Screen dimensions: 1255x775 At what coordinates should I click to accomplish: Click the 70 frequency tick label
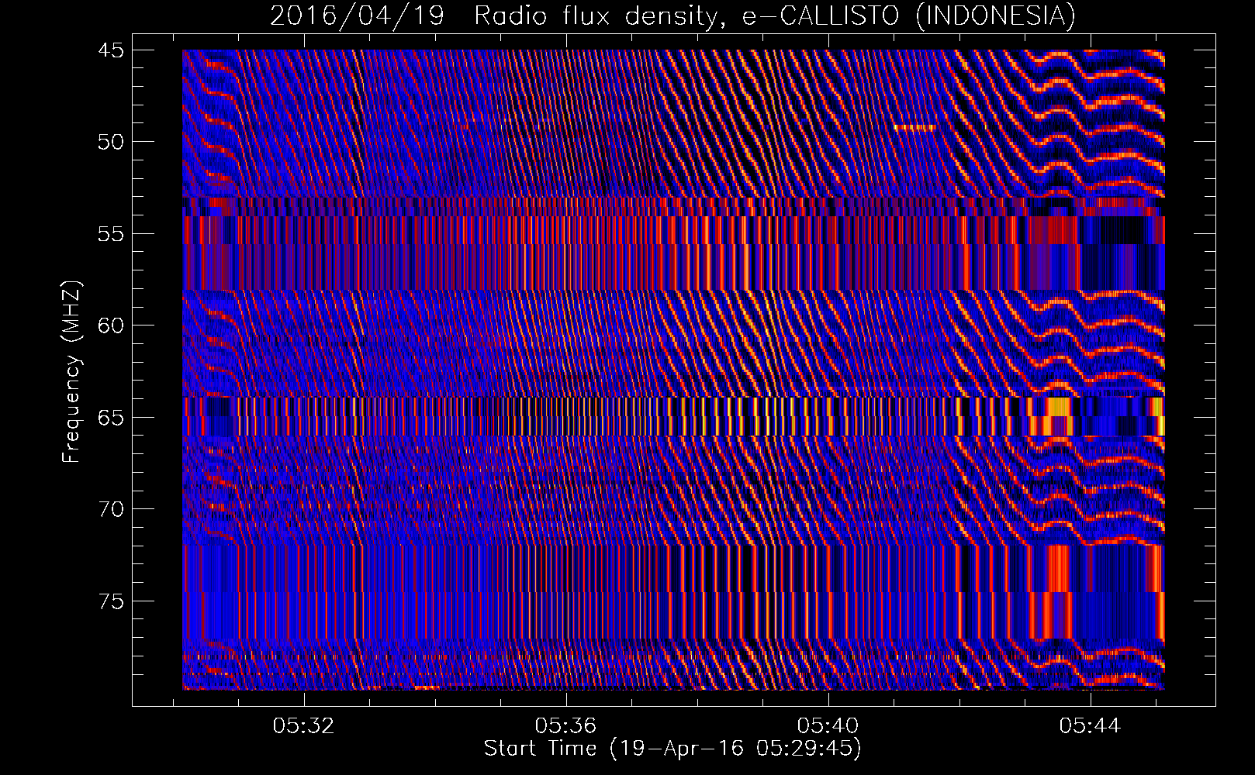[110, 509]
